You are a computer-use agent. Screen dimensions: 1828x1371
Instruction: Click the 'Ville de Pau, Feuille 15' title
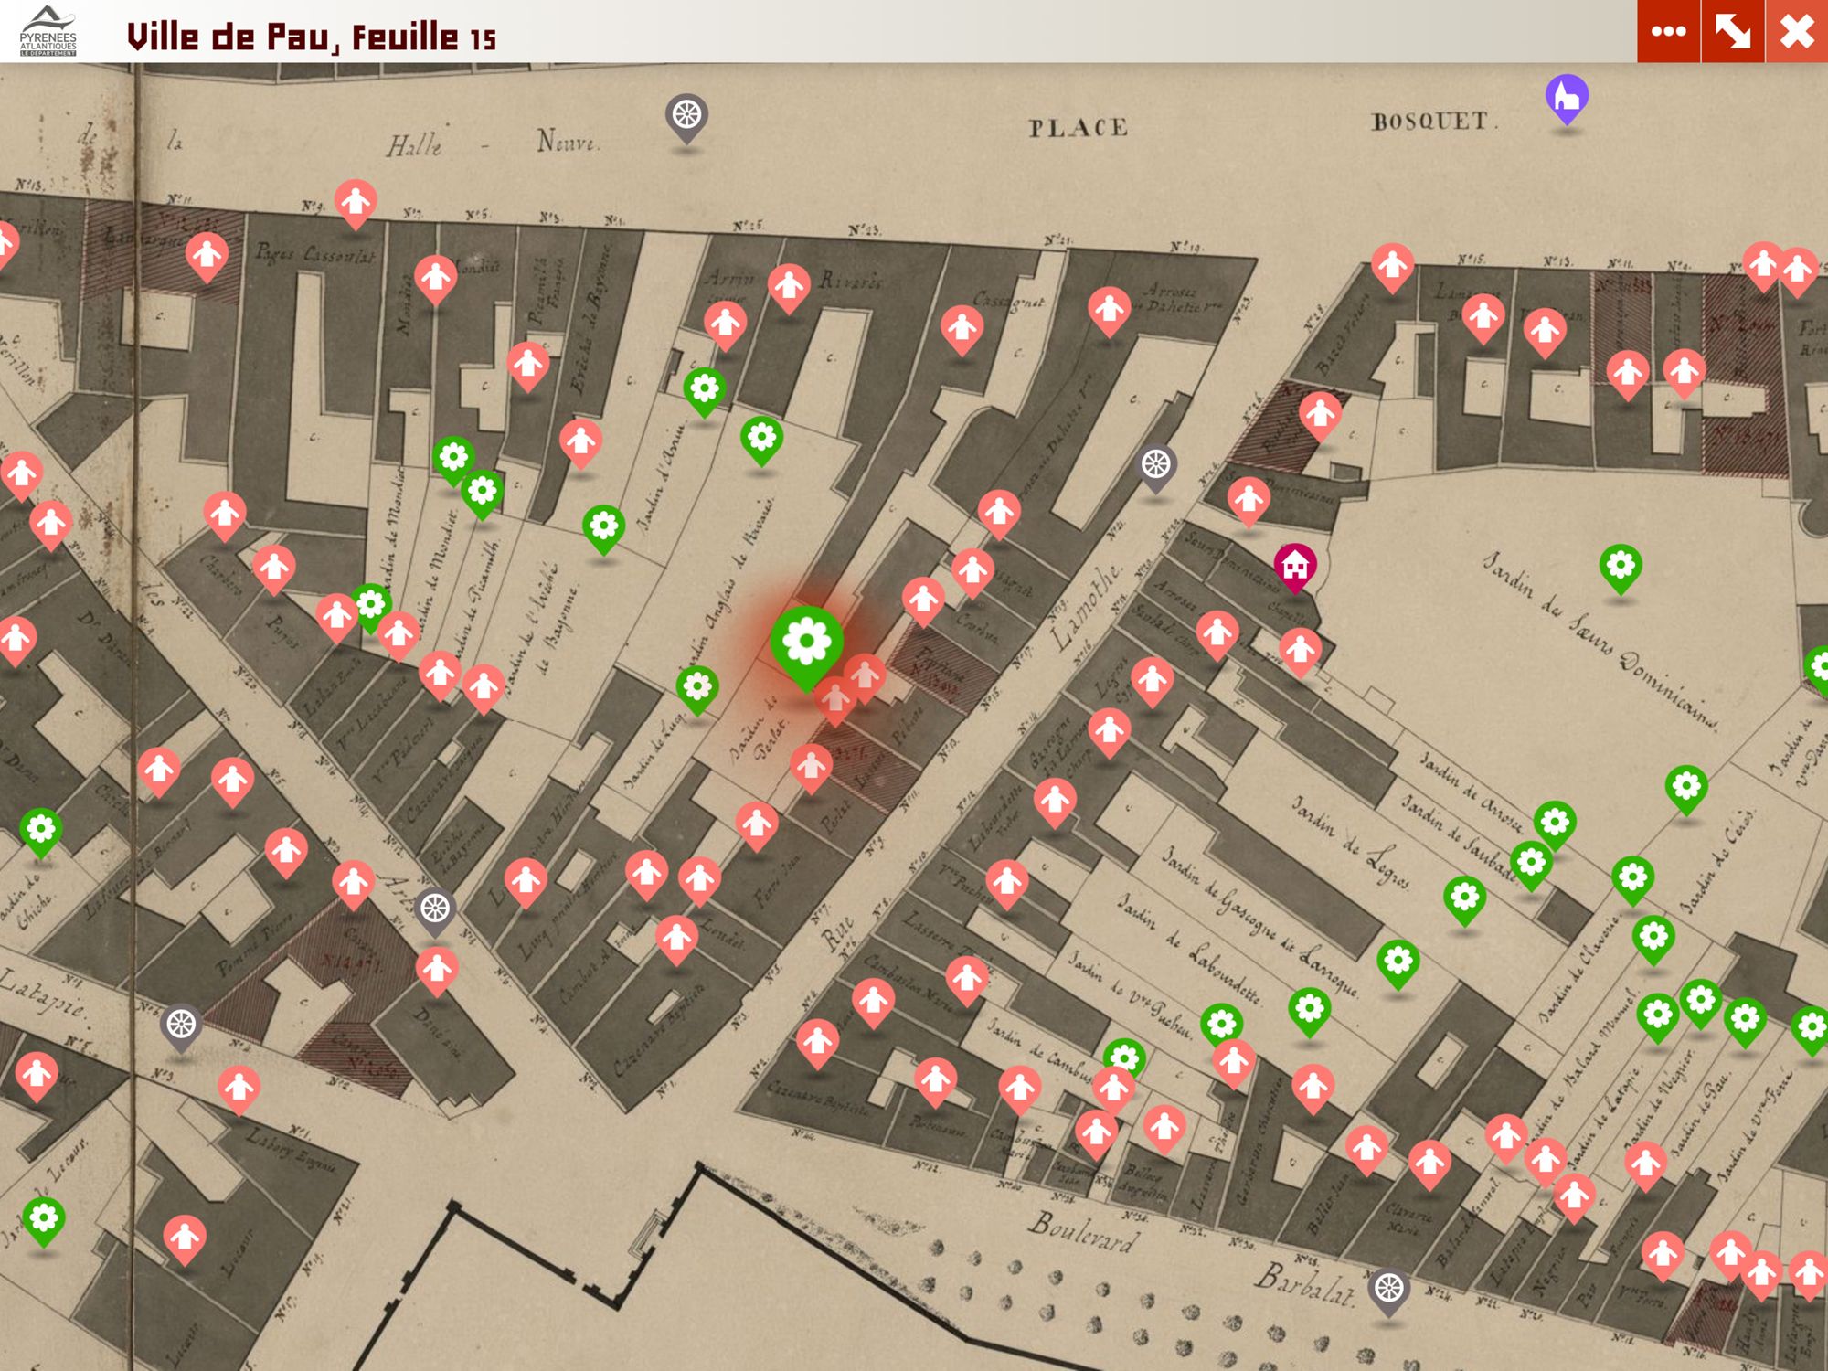click(311, 37)
